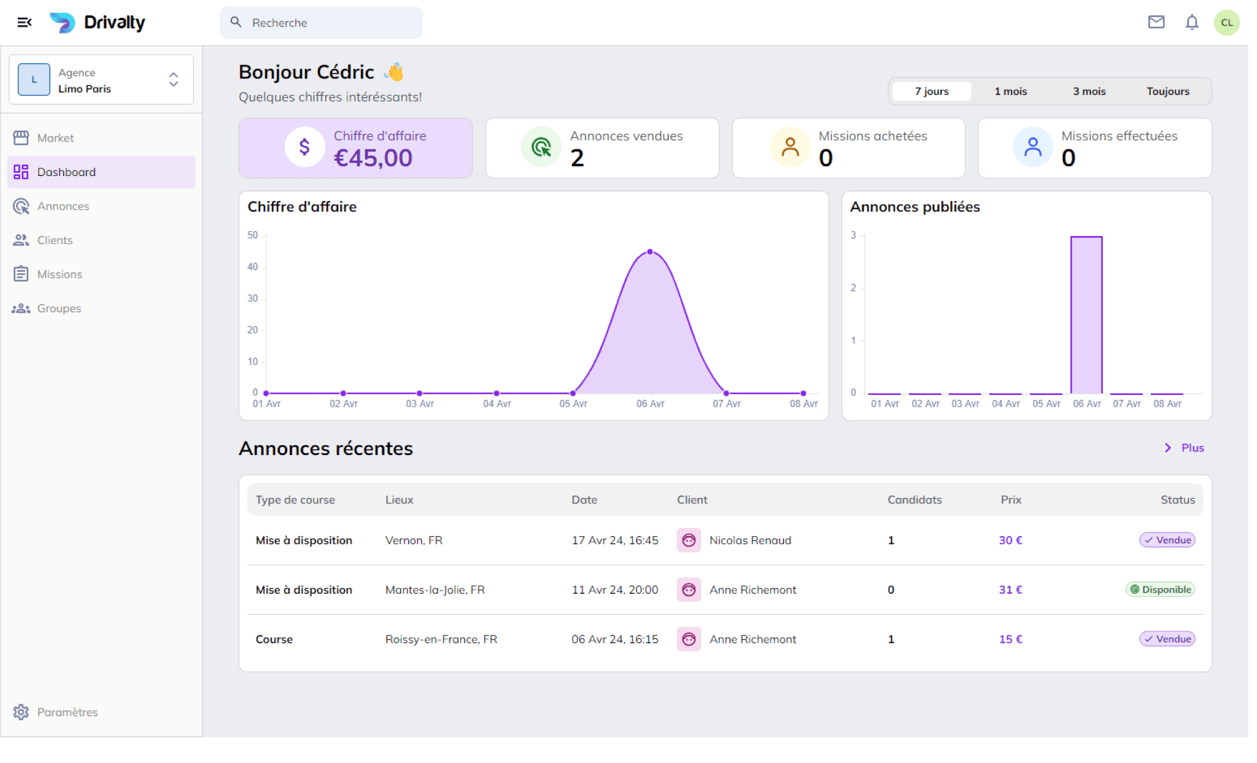Click the Course type cell
Image resolution: width=1257 pixels, height=763 pixels.
coord(274,639)
